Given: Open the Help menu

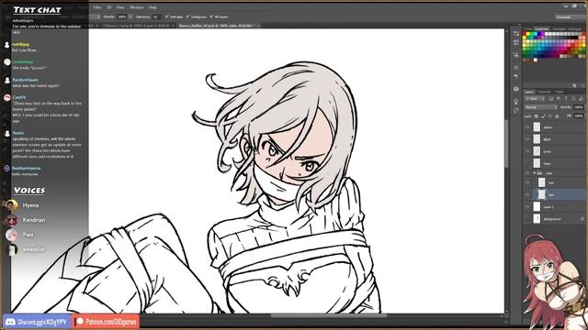Looking at the screenshot, I should (x=153, y=7).
